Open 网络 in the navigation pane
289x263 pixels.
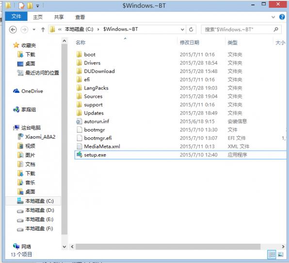point(26,247)
